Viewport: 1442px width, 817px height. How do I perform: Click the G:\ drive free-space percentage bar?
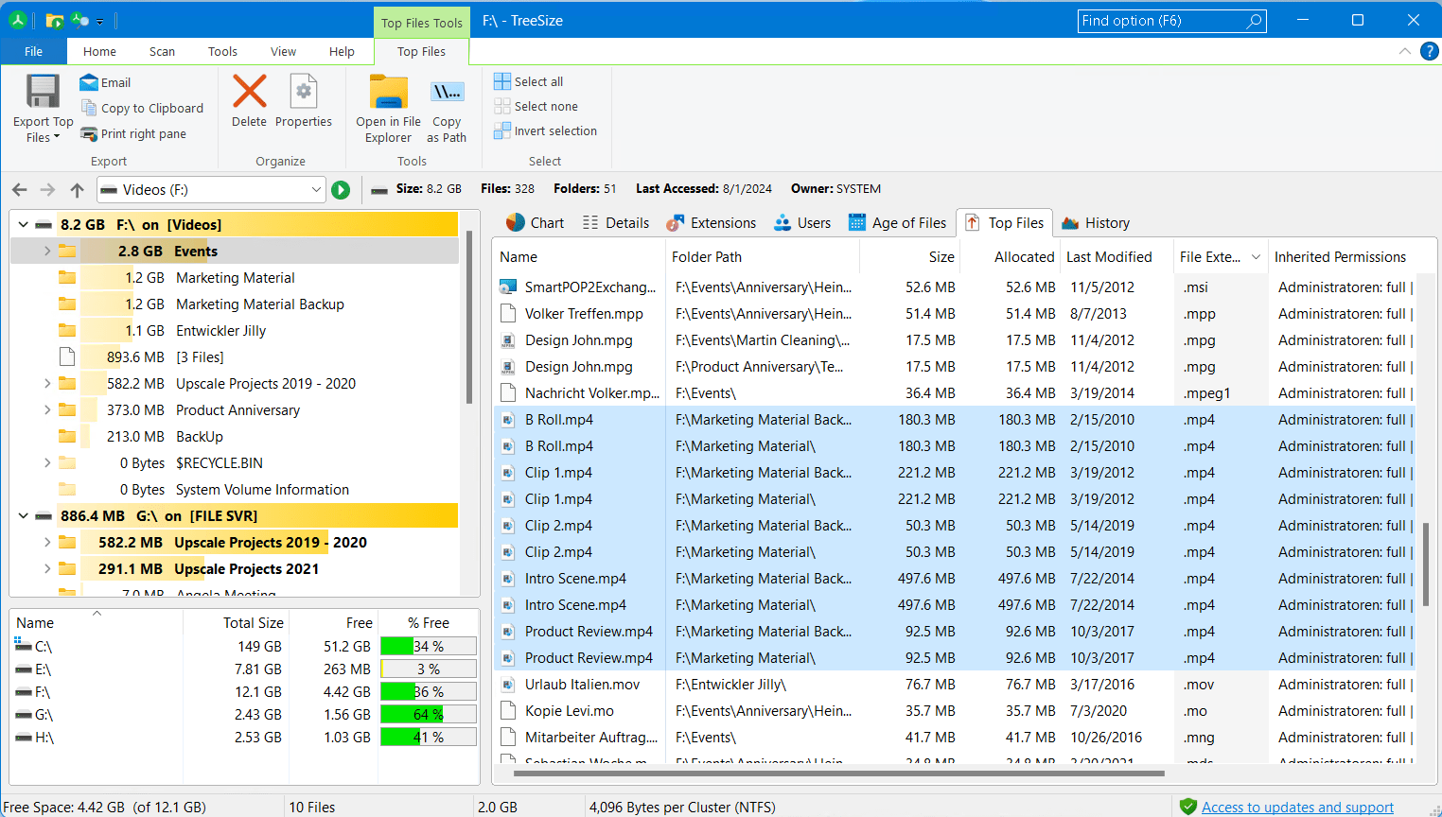[x=428, y=715]
